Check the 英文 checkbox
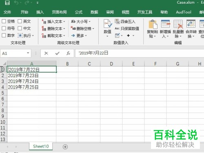 (20, 21)
